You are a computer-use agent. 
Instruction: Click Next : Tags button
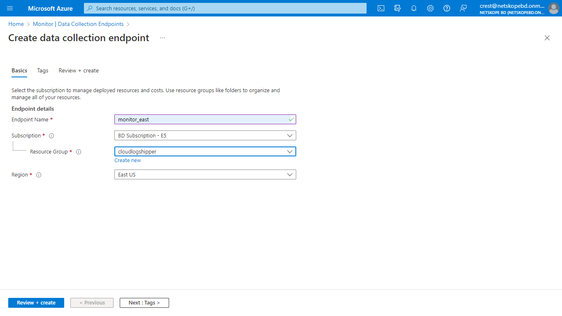click(x=144, y=302)
